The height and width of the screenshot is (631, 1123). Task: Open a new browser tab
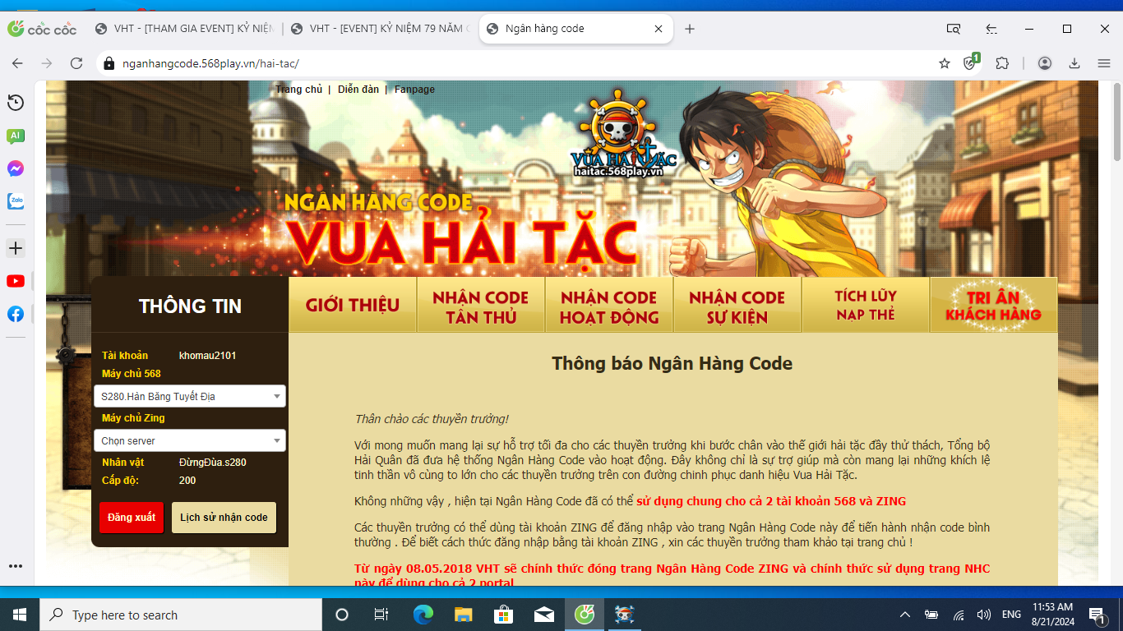coord(690,29)
